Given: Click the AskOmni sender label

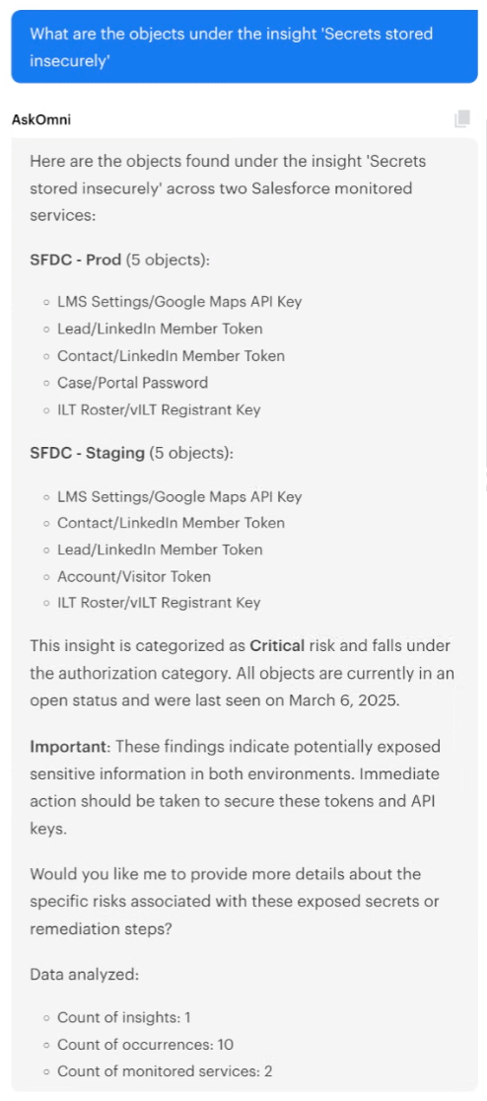Looking at the screenshot, I should pyautogui.click(x=41, y=119).
